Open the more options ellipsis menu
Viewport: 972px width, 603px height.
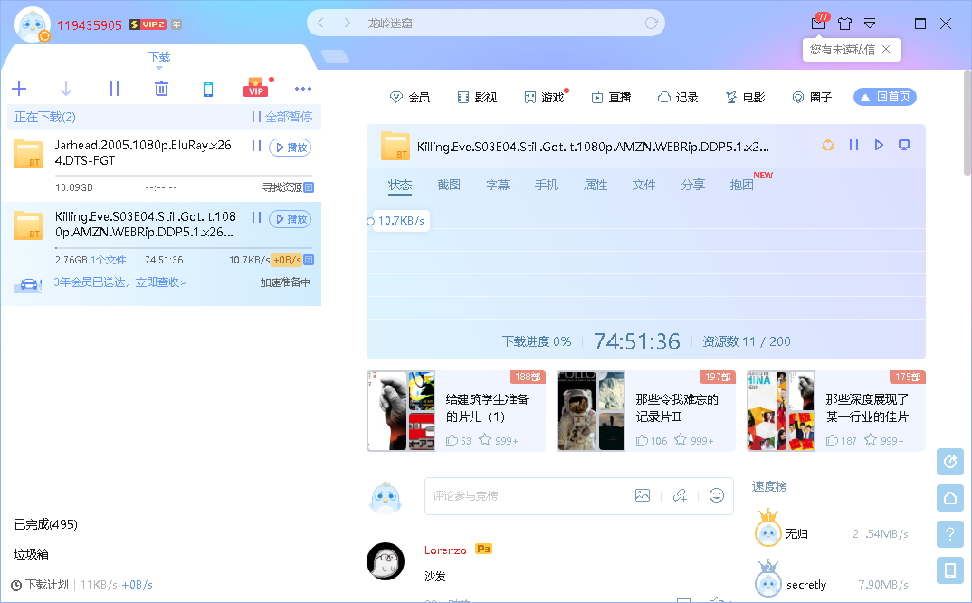pos(303,89)
